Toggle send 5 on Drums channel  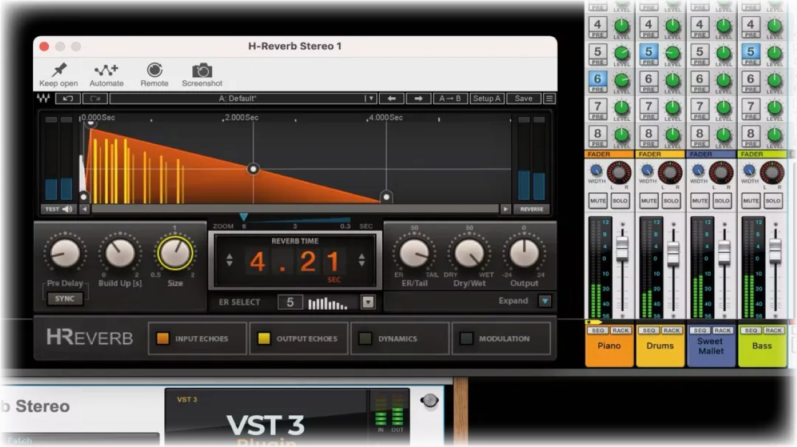coord(649,53)
